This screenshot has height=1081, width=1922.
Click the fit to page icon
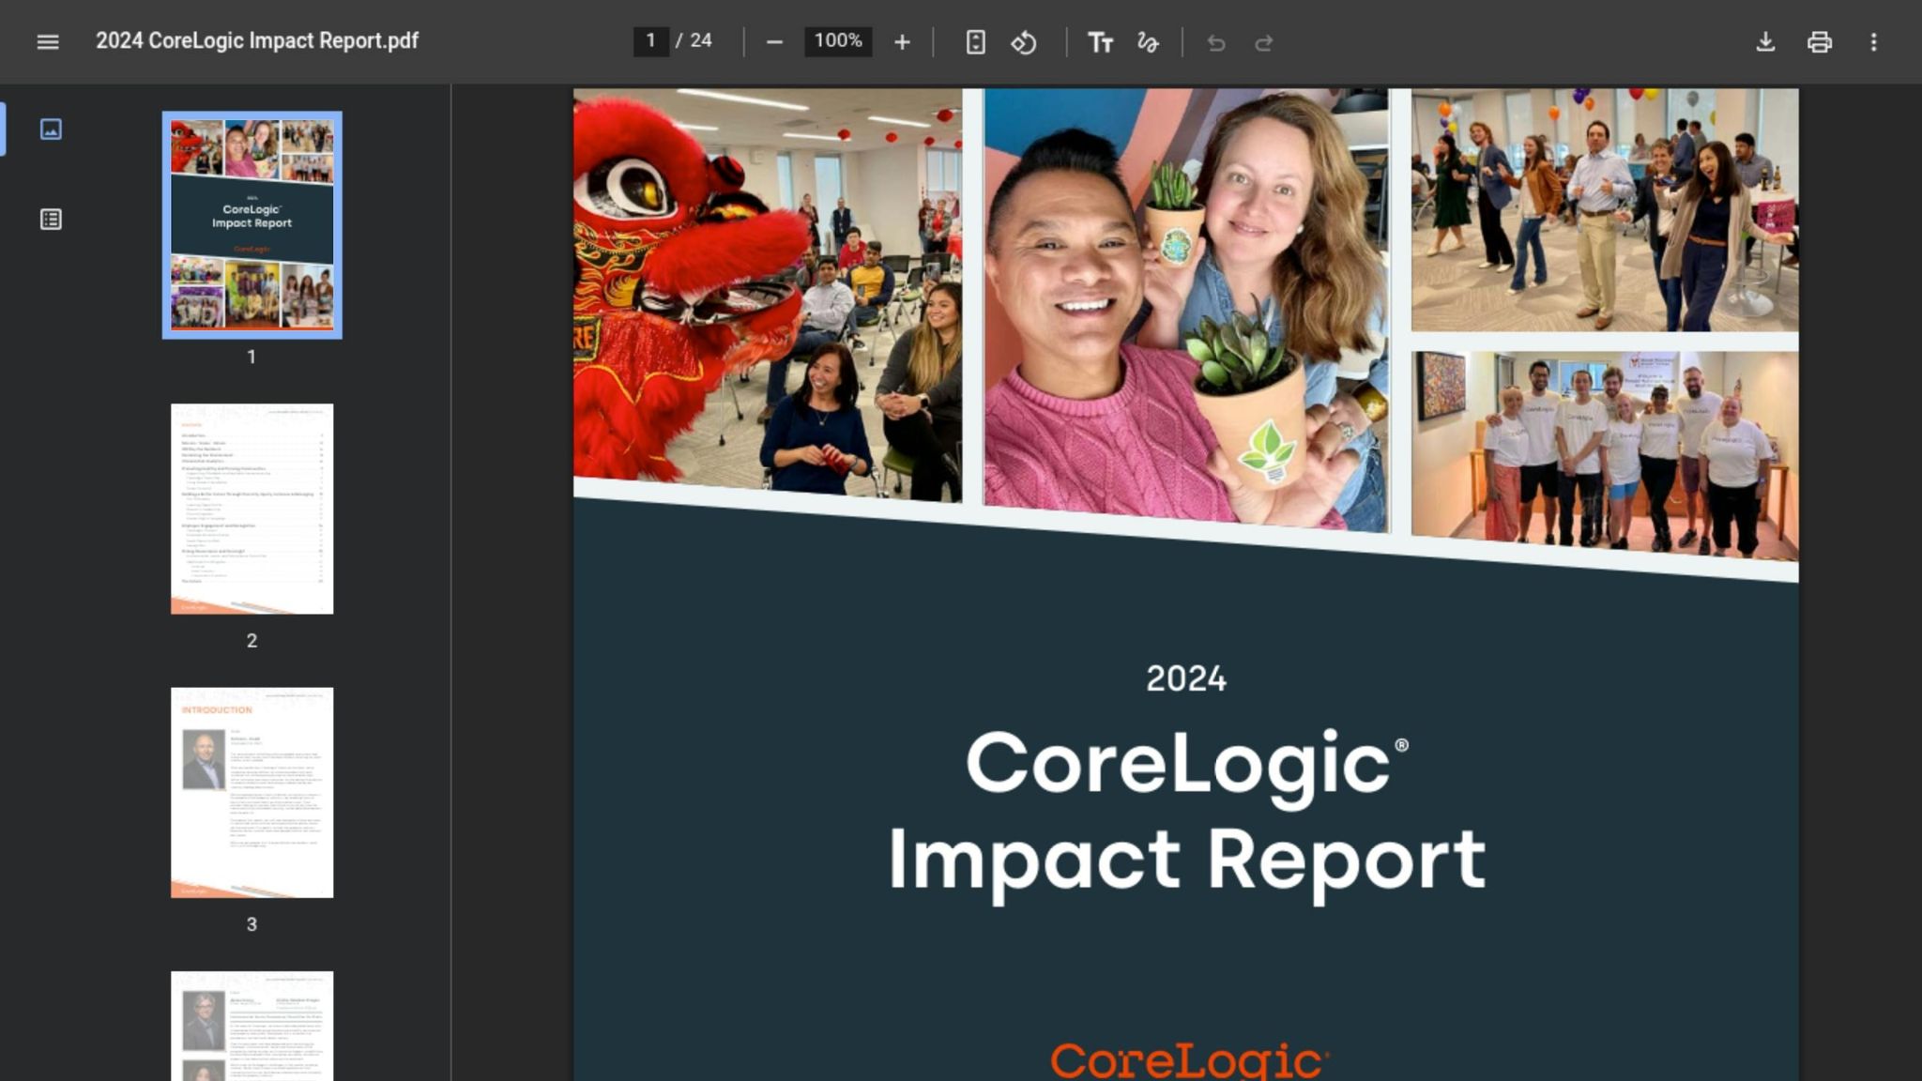(975, 42)
